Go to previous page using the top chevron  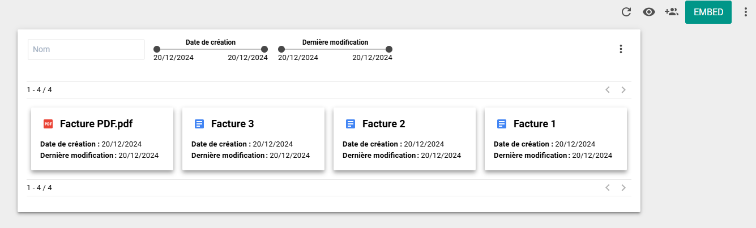(x=608, y=89)
